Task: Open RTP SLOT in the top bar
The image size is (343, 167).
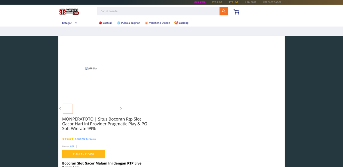Action: point(217,2)
